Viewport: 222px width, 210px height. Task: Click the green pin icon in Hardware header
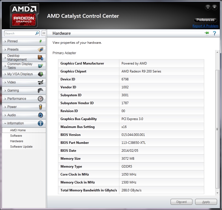coord(207,33)
